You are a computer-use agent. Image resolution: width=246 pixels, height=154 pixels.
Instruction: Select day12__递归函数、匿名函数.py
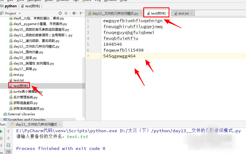(36, 41)
